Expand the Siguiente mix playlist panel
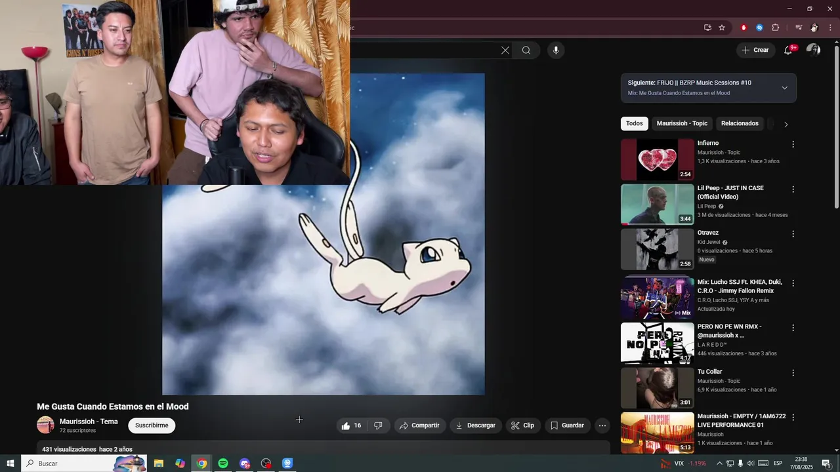Image resolution: width=840 pixels, height=472 pixels. (784, 88)
